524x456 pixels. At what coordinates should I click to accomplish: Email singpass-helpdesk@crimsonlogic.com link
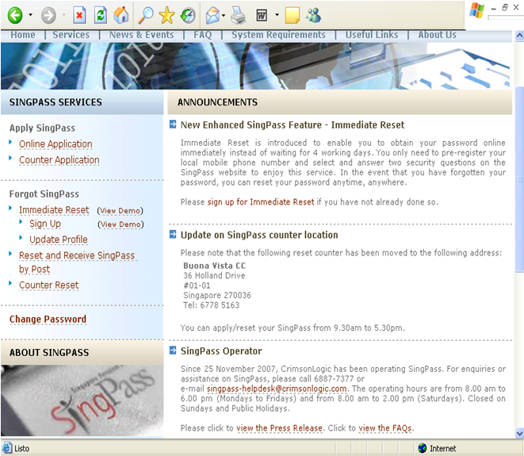pyautogui.click(x=277, y=389)
